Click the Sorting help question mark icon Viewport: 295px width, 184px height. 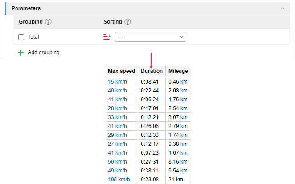coord(127,22)
